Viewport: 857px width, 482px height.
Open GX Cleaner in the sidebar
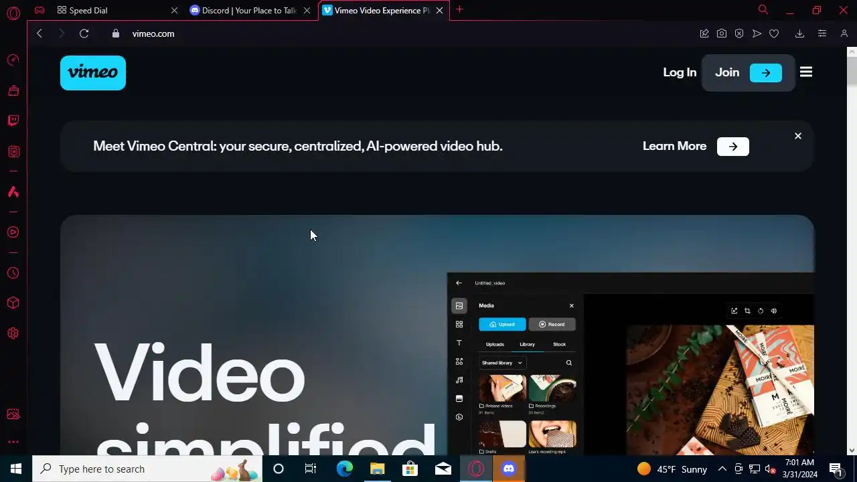(x=13, y=90)
